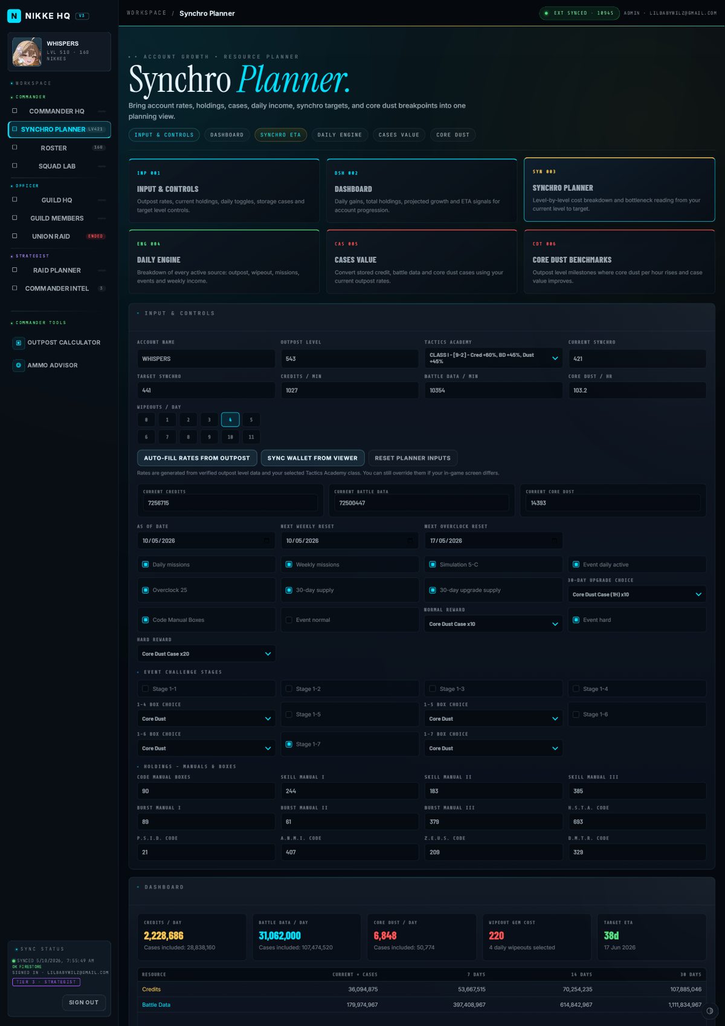
Task: Click the Guild Members sidebar icon
Action: point(14,218)
